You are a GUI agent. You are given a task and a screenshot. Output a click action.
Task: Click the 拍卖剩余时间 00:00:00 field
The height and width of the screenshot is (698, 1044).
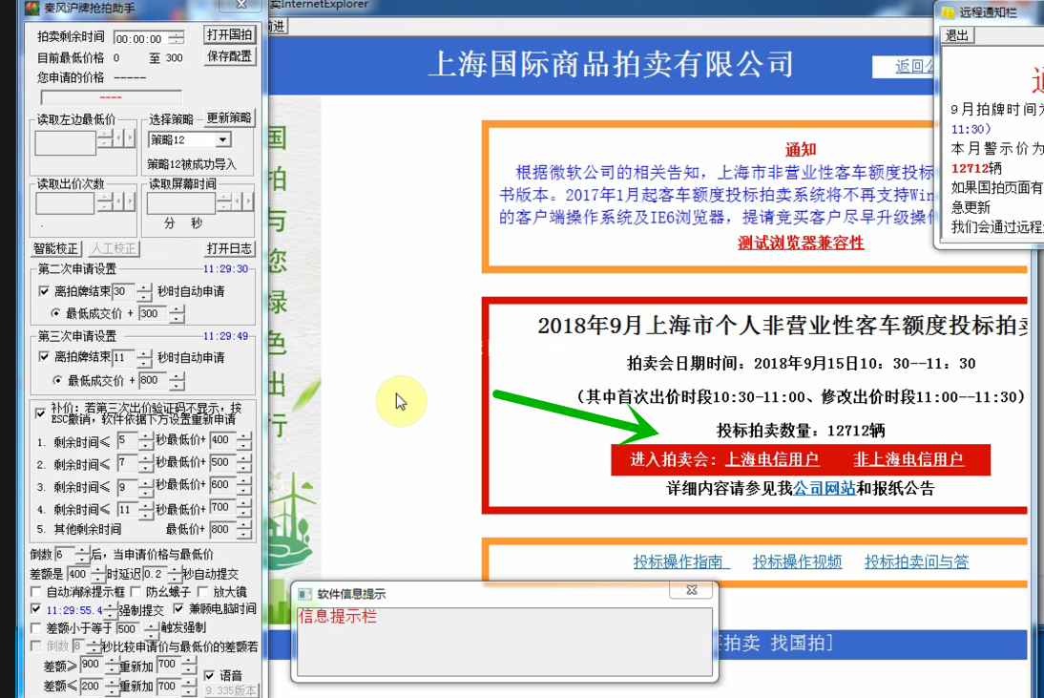[x=141, y=38]
